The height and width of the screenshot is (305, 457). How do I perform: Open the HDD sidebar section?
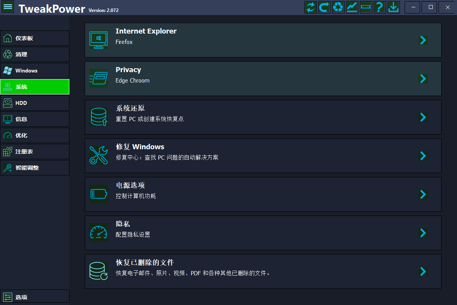tap(35, 103)
